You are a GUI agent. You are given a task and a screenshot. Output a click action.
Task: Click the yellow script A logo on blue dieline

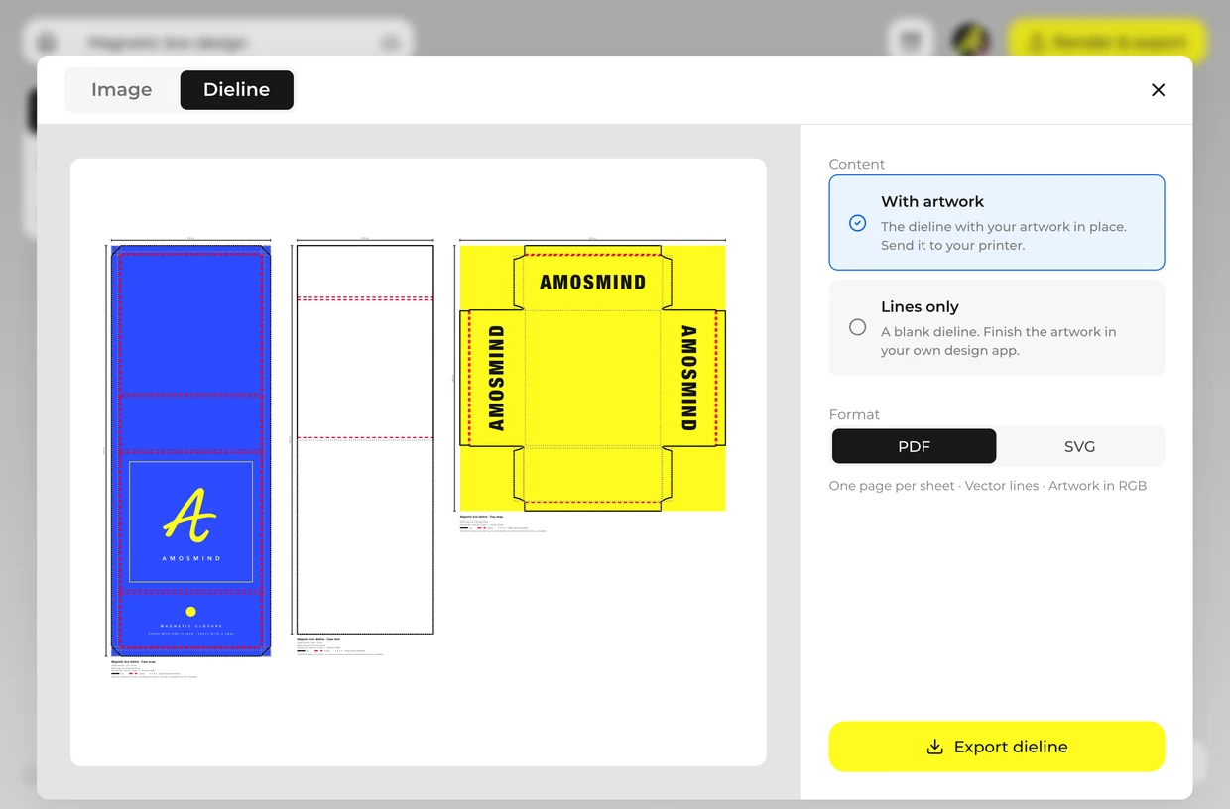[189, 515]
